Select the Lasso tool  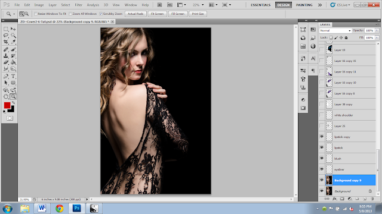[6, 36]
